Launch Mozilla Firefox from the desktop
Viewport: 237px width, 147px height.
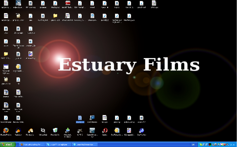pyautogui.click(x=6, y=131)
